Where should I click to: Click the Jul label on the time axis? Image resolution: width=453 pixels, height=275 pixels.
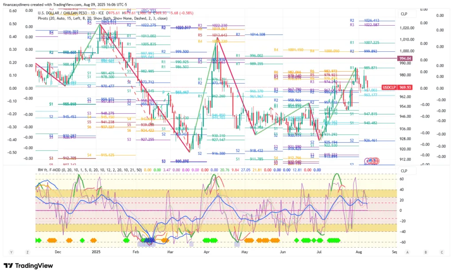pyautogui.click(x=319, y=252)
